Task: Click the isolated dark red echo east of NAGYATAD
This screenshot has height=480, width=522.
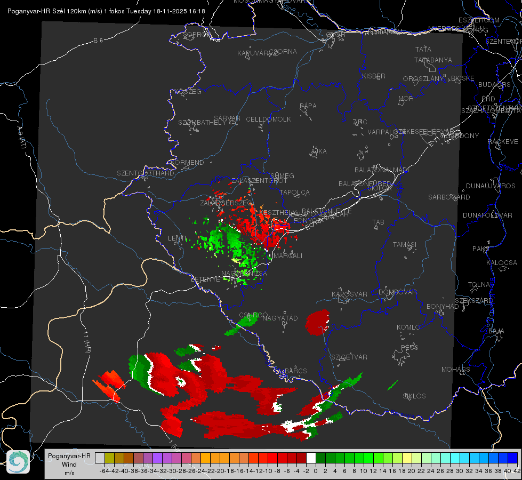Action: [x=318, y=322]
